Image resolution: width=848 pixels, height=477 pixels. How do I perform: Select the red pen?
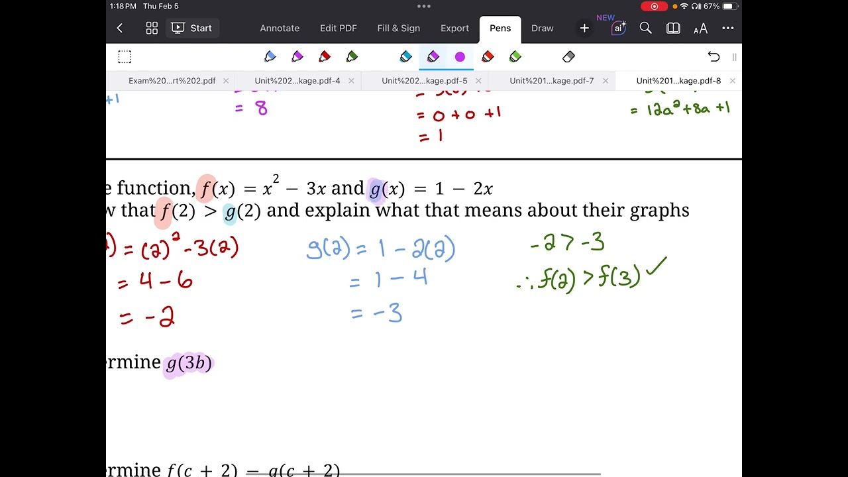325,57
